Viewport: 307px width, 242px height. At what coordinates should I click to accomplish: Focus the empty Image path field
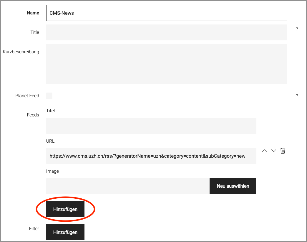click(x=128, y=186)
